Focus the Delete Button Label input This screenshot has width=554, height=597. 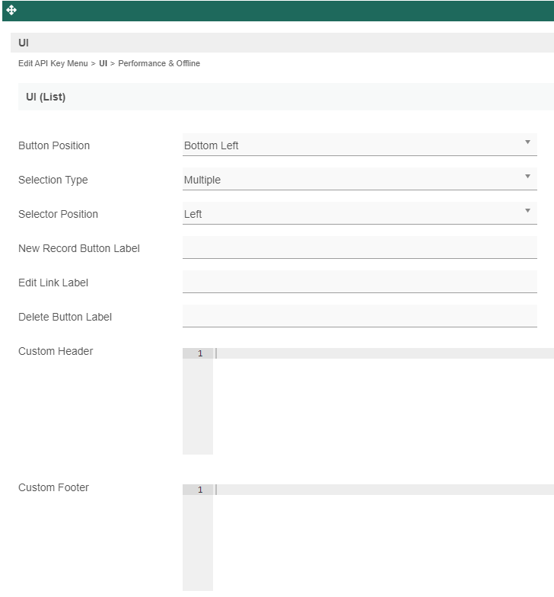(x=359, y=316)
